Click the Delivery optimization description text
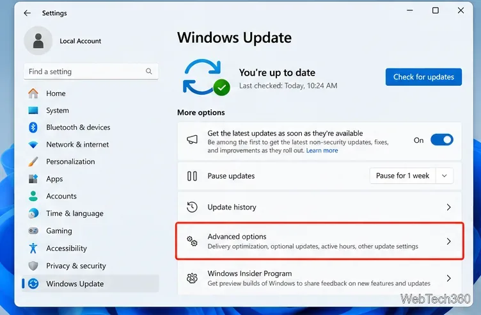This screenshot has width=481, height=315. [x=313, y=246]
